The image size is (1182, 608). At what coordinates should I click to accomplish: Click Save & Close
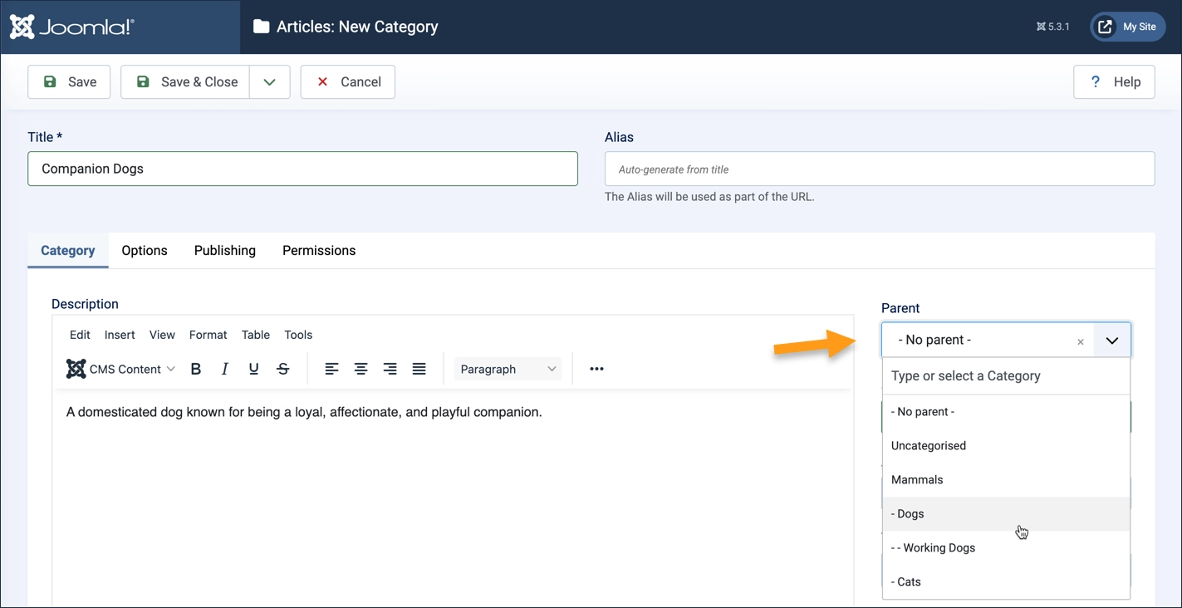click(x=184, y=81)
